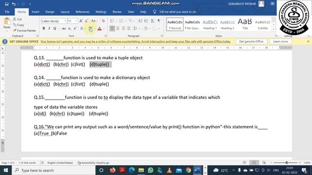Image resolution: width=312 pixels, height=175 pixels.
Task: Toggle Strikethrough formatting
Action: pyautogui.click(x=64, y=29)
